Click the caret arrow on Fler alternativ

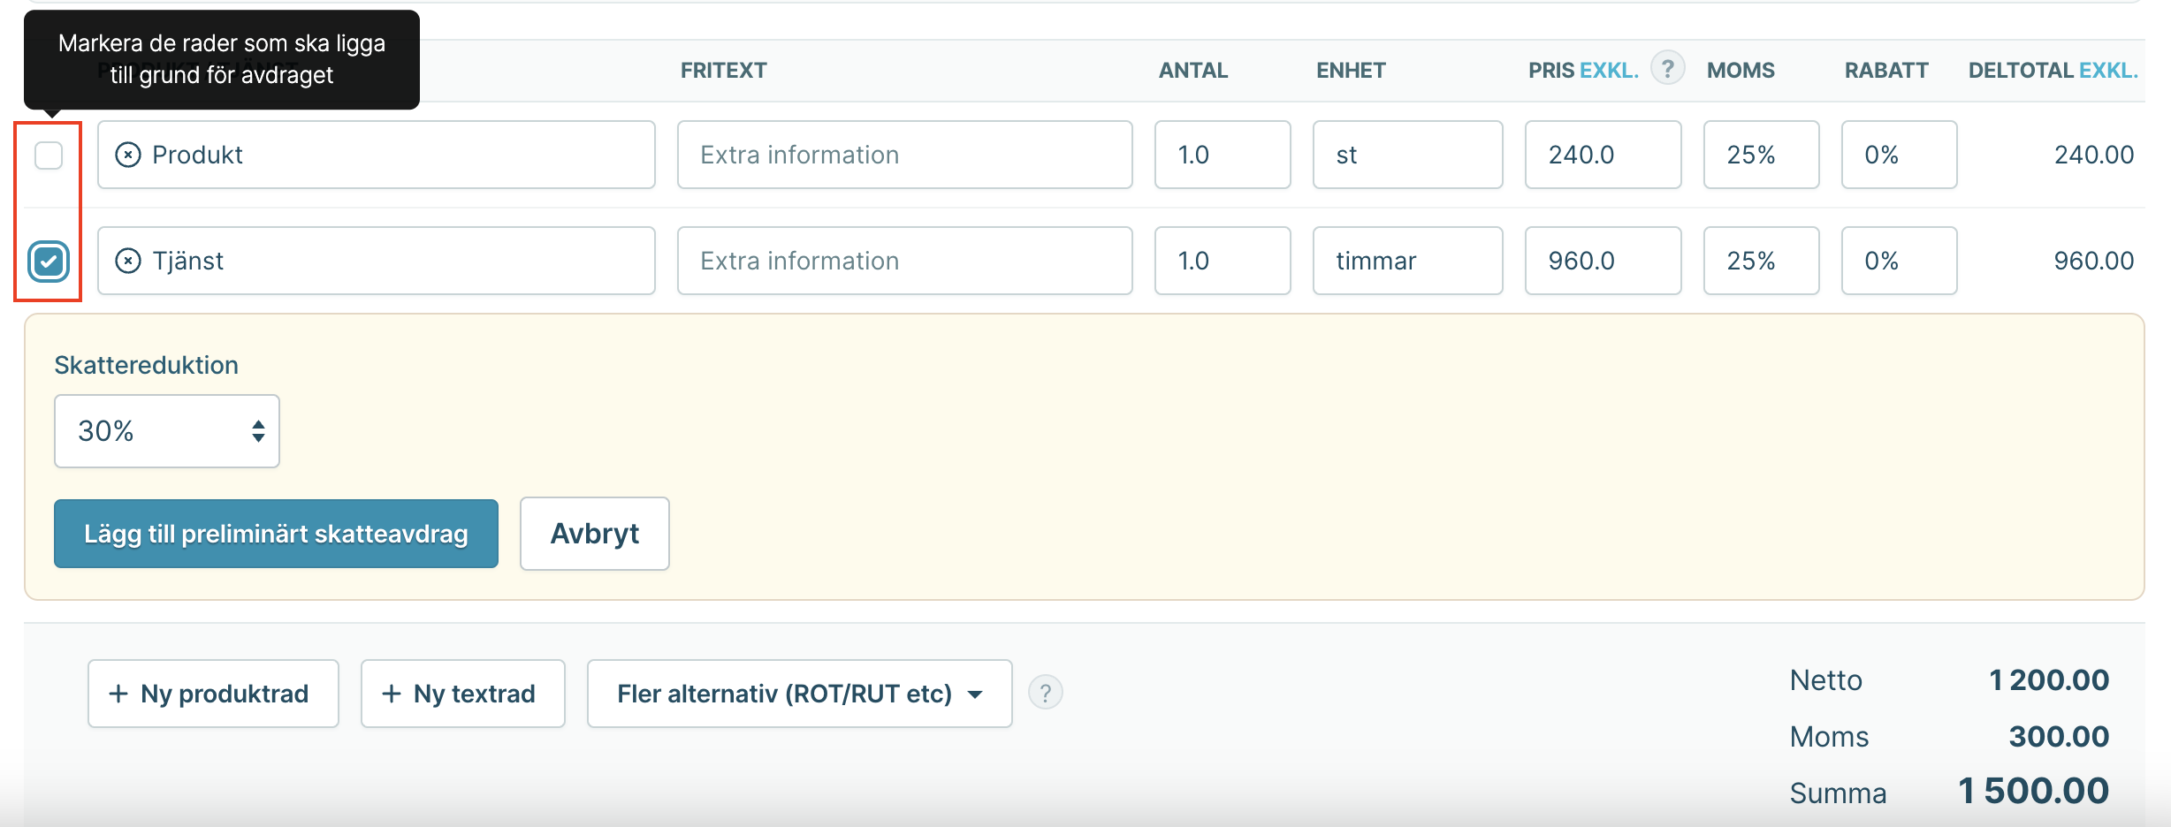pyautogui.click(x=975, y=694)
